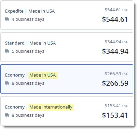Choose Economy Made in USA shipping card
This screenshot has height=131, width=139.
pyautogui.click(x=67, y=79)
